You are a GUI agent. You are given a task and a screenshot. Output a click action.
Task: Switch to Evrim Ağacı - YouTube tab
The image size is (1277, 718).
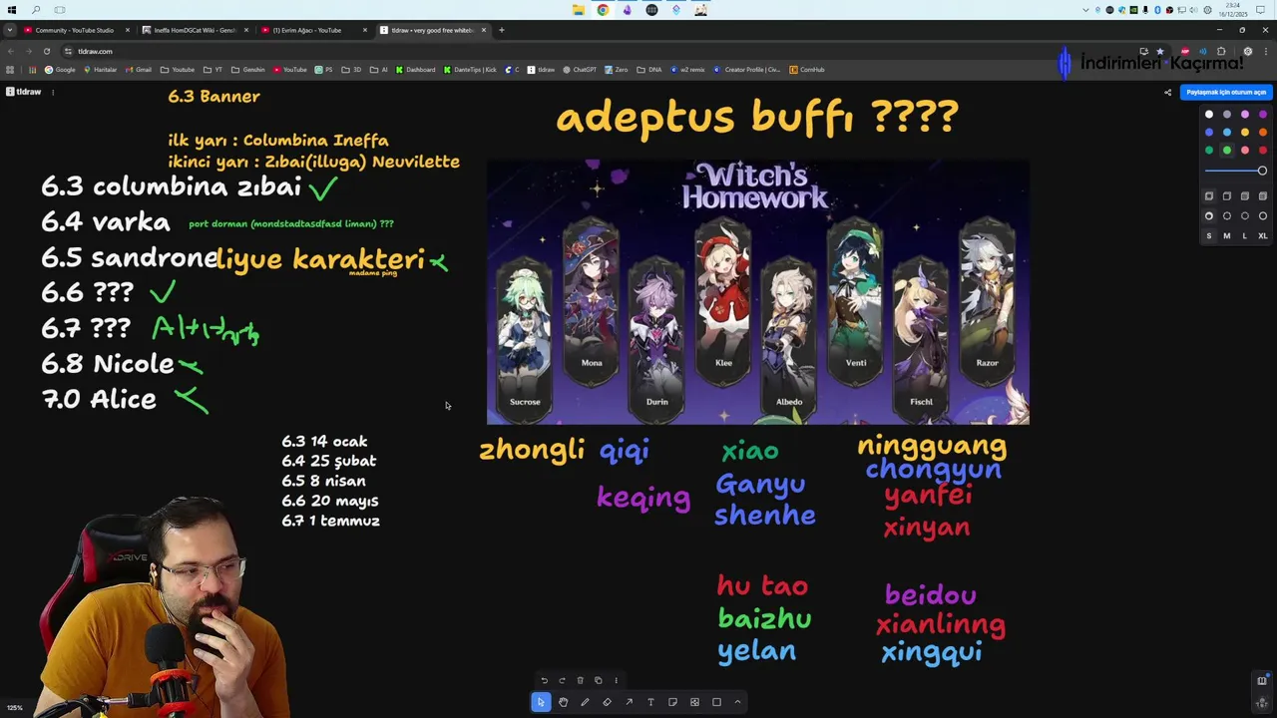click(x=313, y=30)
